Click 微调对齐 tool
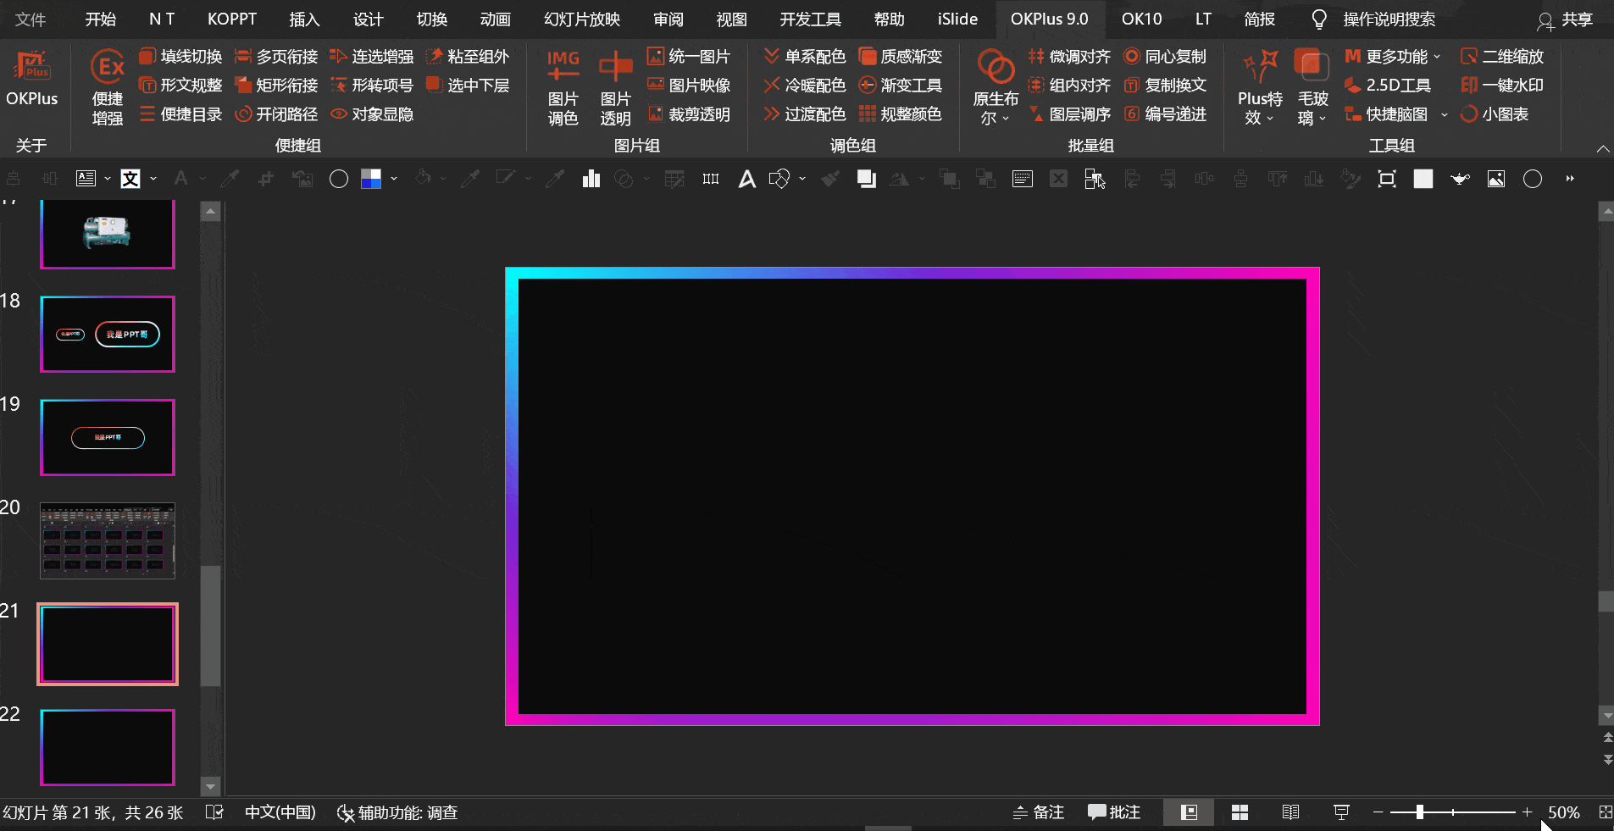The image size is (1614, 831). point(1069,57)
